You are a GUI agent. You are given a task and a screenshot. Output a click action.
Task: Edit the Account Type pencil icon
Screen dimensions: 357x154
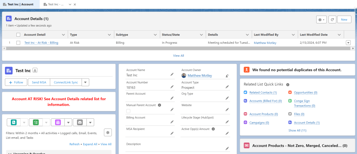(227, 87)
